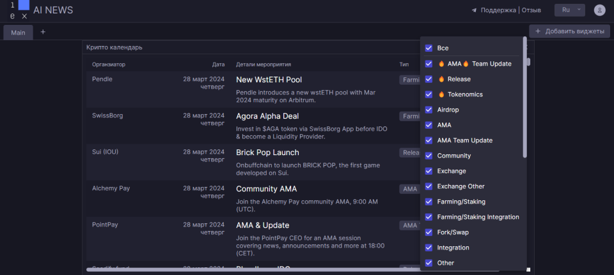Toggle the Other filter checkbox
614x275 pixels.
[429, 263]
